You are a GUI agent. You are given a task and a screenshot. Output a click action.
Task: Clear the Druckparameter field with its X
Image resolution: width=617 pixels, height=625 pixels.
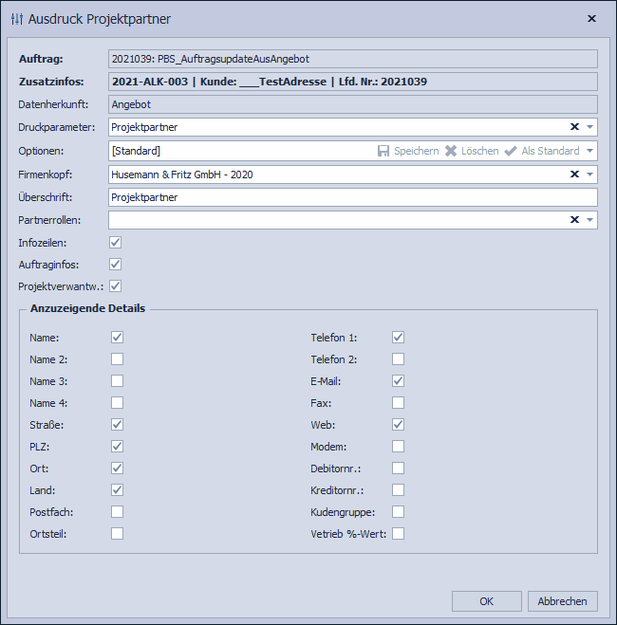click(574, 127)
